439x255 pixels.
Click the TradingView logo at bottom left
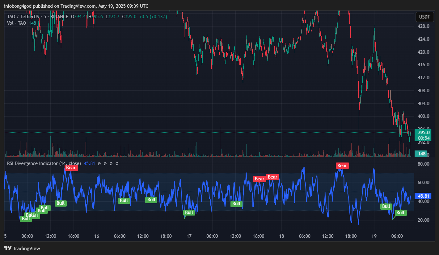pyautogui.click(x=22, y=248)
